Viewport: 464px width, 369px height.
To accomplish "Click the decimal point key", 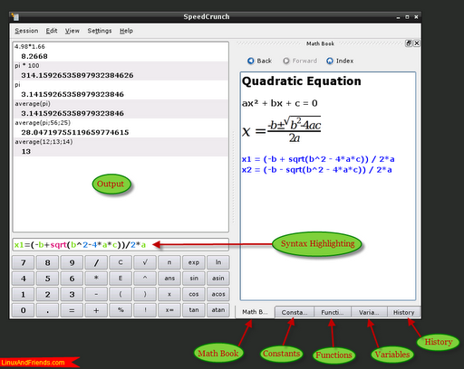I will 47,310.
